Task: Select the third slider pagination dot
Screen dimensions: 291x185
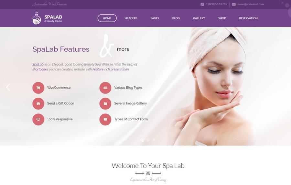Action: pos(154,140)
